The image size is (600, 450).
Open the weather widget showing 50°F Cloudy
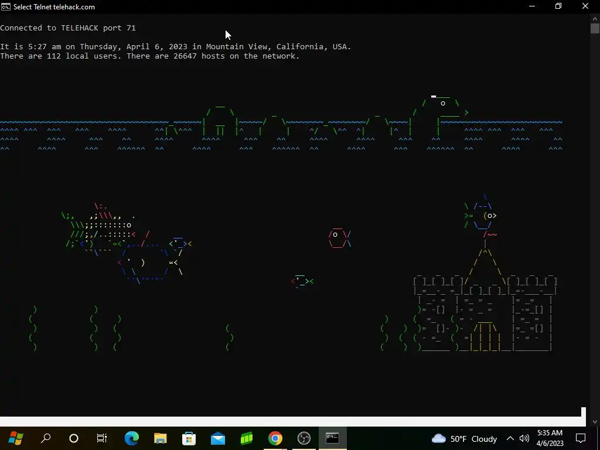click(x=464, y=438)
